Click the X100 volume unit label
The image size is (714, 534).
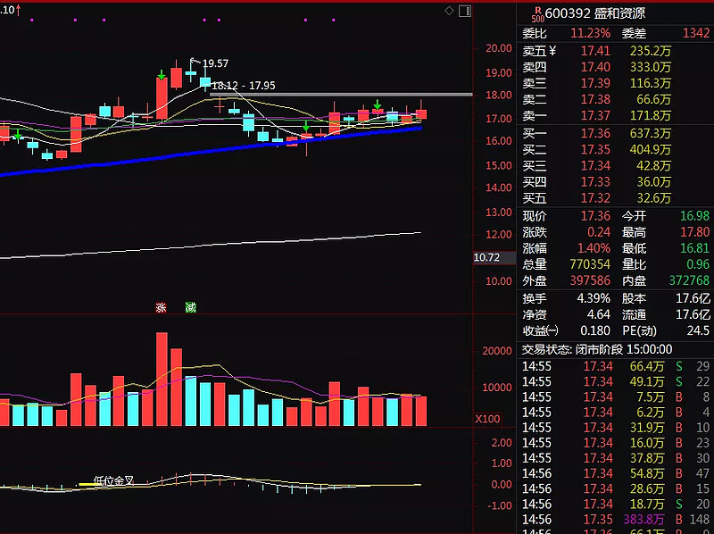tap(487, 419)
